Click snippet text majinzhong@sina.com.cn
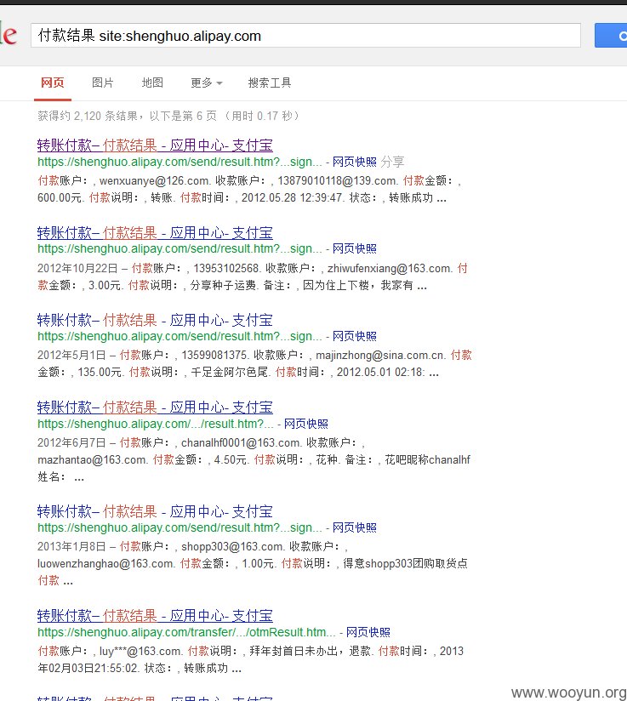The height and width of the screenshot is (701, 627). click(380, 356)
